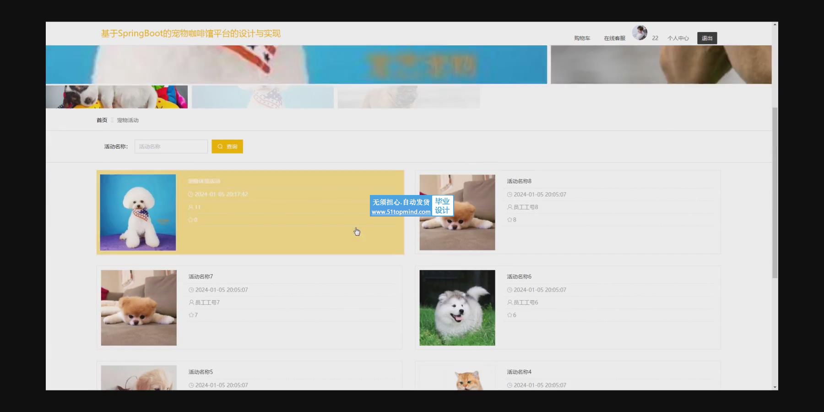Open the 活动名称5 golden puppy image
Viewport: 824px width, 412px height.
(139, 378)
